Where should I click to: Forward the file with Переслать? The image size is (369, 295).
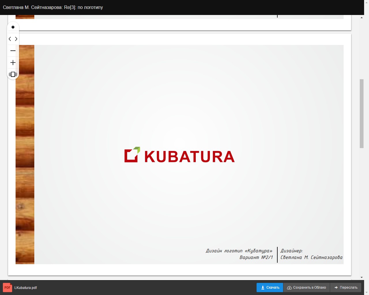[346, 288]
